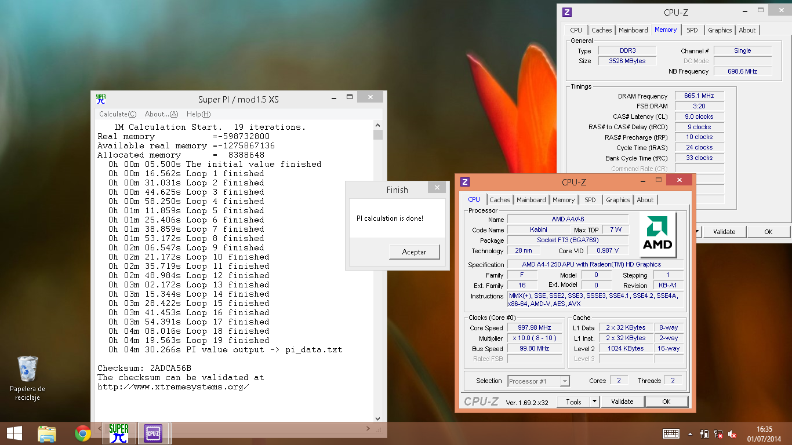Click the Super PI horizontal scrollbar track
Viewport: 792px width, 445px height.
pos(232,428)
